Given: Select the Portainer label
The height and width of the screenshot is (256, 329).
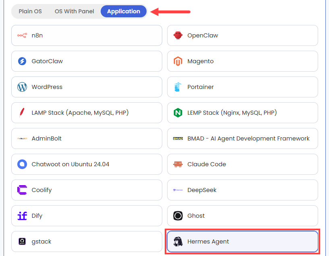Looking at the screenshot, I should click(x=201, y=87).
